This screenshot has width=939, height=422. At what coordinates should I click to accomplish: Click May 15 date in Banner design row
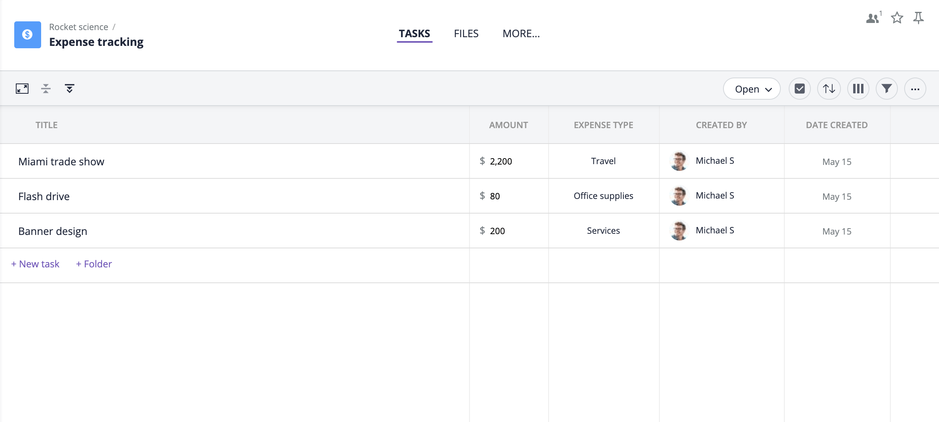click(837, 231)
